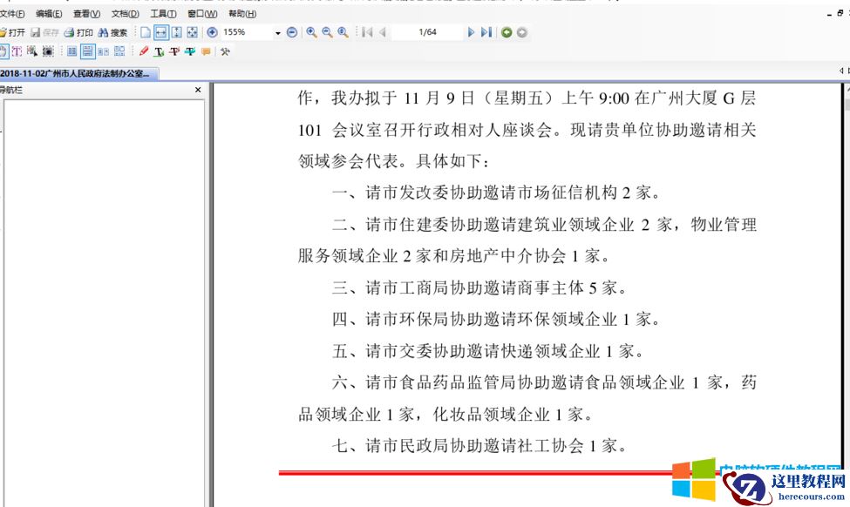The height and width of the screenshot is (507, 850).
Task: Take a Snapshot of the page
Action: (51, 51)
